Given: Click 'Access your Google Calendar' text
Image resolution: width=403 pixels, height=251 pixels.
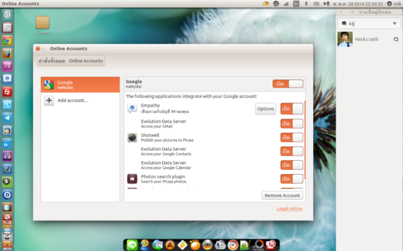Looking at the screenshot, I should tap(166, 168).
